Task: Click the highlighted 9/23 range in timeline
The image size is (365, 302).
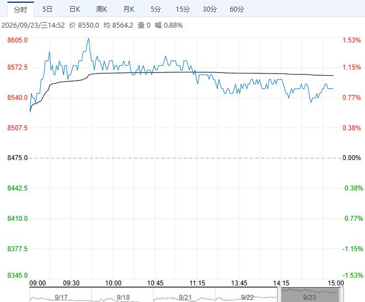Action: point(310,295)
